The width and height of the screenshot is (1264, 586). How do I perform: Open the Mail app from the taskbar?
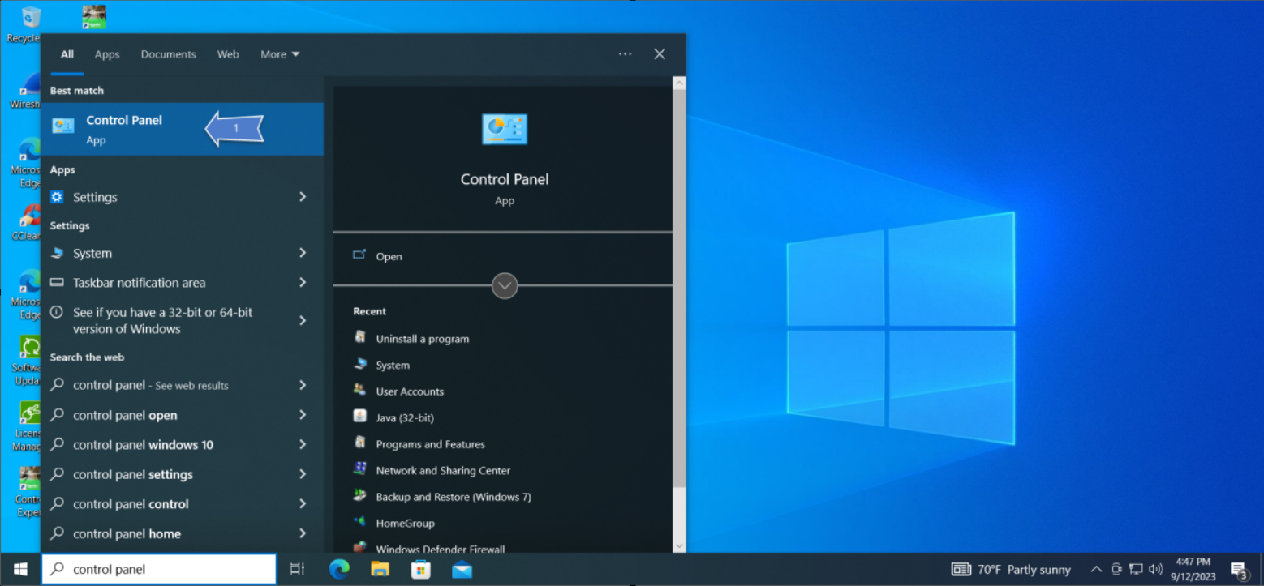(462, 569)
